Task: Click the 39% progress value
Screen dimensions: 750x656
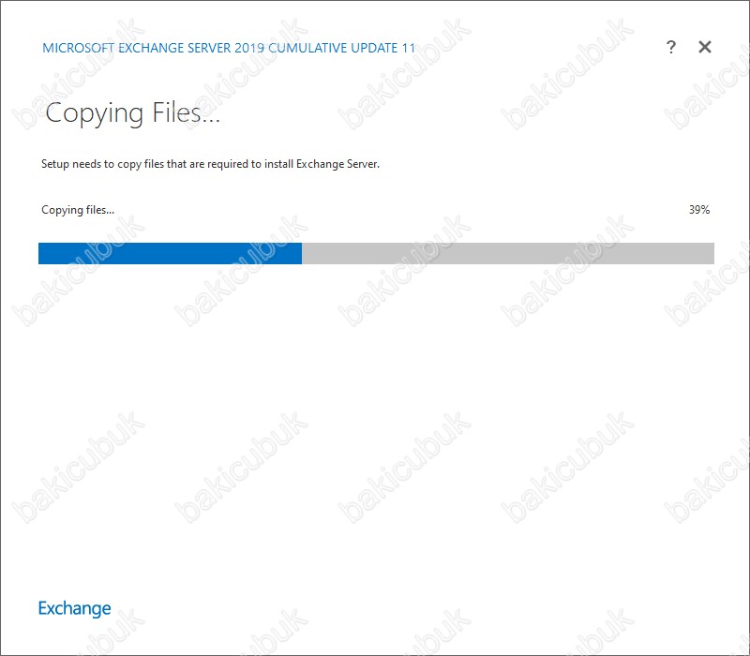Action: [x=698, y=209]
